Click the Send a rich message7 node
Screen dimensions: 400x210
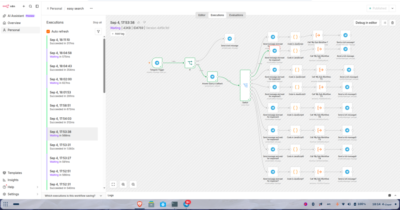click(x=347, y=172)
